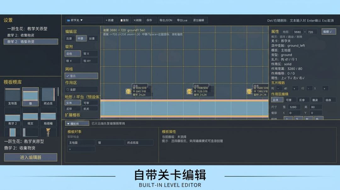The image size is (340, 190).
Task: Select the 终点底座 preset in 模板对象
Action: point(139,142)
